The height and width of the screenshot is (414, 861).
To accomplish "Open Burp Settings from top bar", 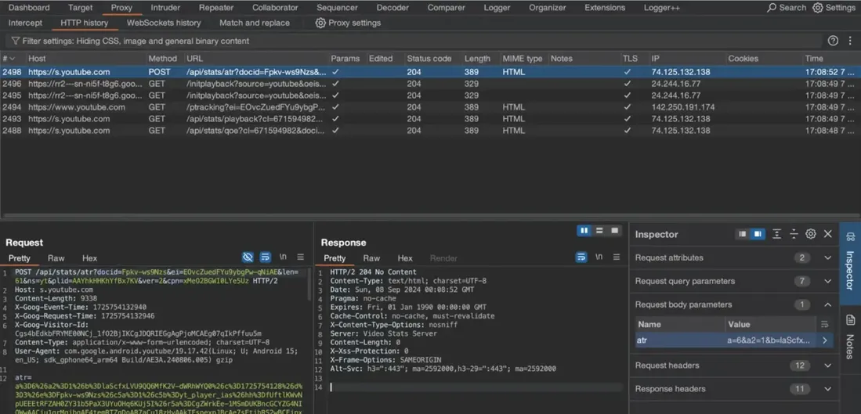I will (834, 8).
